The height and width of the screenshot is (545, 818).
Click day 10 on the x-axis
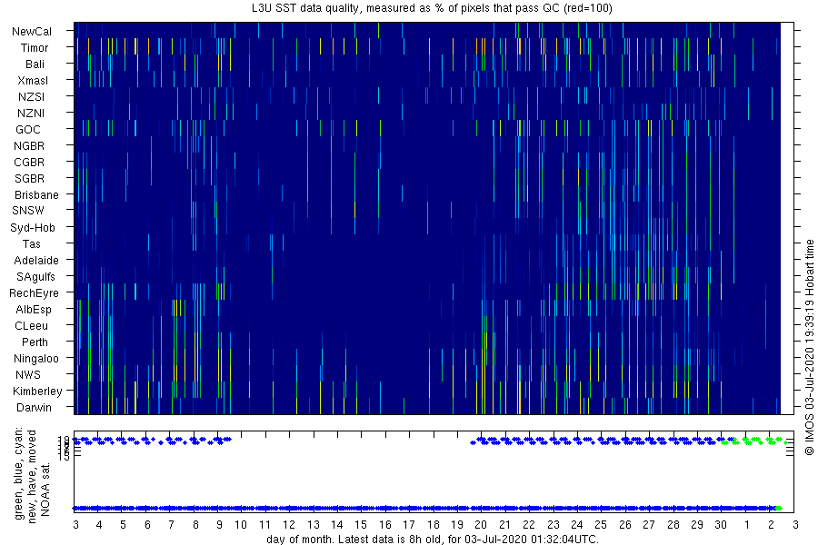point(241,525)
